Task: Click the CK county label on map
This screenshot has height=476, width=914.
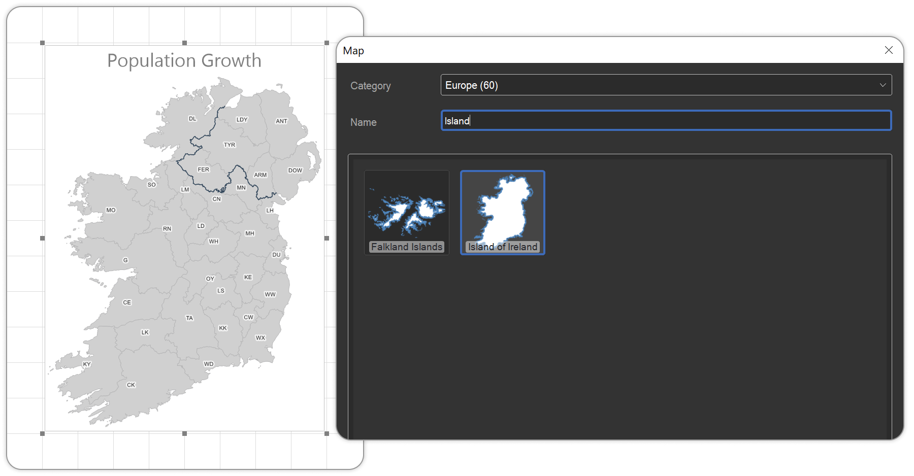Action: pos(131,385)
